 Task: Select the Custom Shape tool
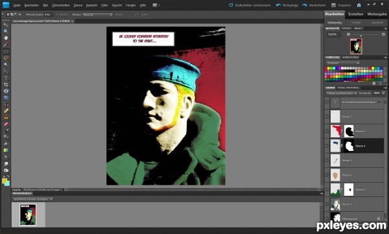point(6,157)
